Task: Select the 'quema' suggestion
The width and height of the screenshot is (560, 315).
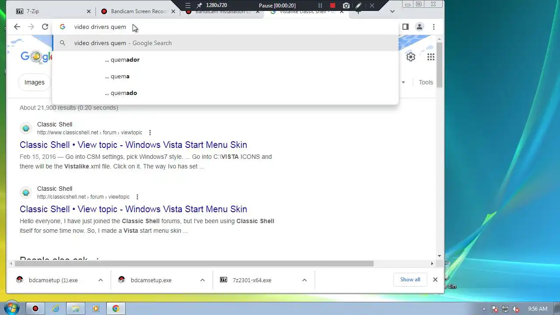Action: point(225,76)
